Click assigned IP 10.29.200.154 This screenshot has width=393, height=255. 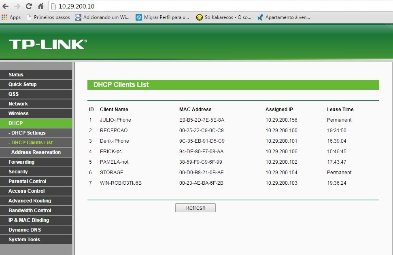[x=281, y=173]
